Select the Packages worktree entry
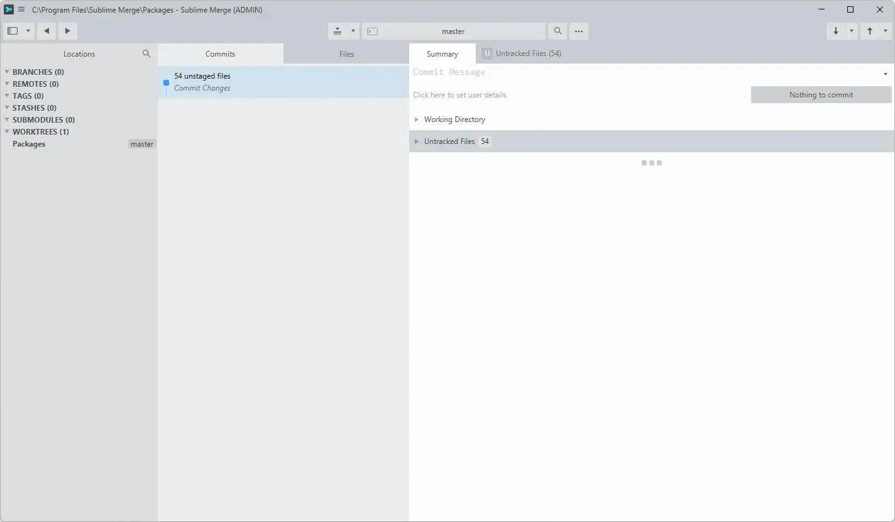The image size is (895, 522). [79, 144]
